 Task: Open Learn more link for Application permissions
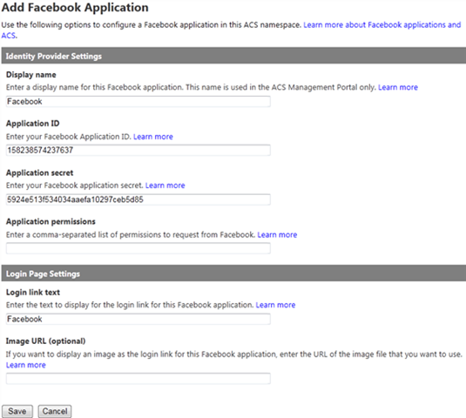coord(277,235)
